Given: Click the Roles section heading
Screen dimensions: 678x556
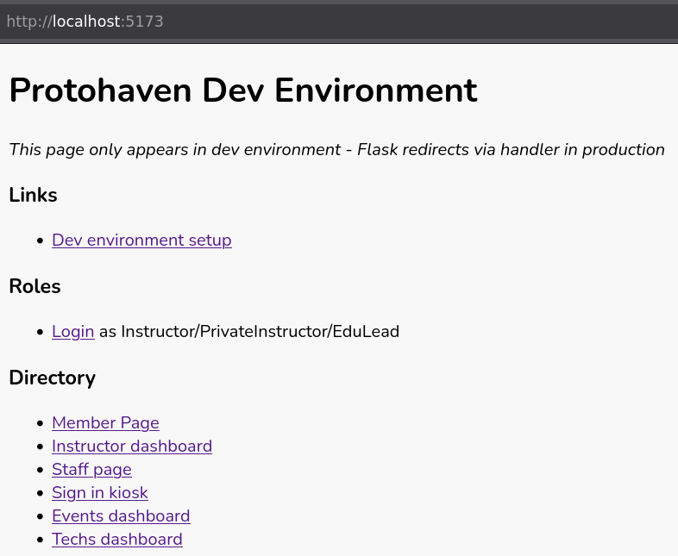Looking at the screenshot, I should click(35, 287).
